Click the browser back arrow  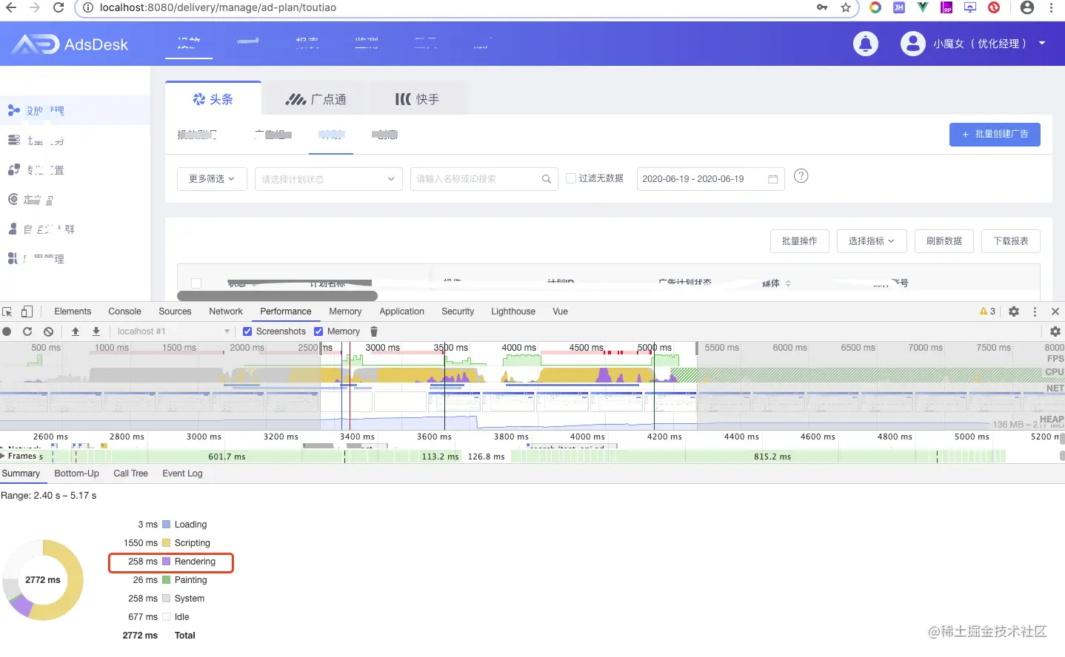(11, 7)
